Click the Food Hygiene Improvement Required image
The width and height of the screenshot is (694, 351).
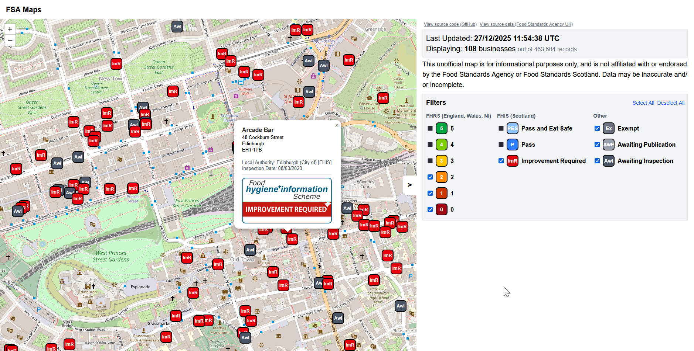[287, 200]
